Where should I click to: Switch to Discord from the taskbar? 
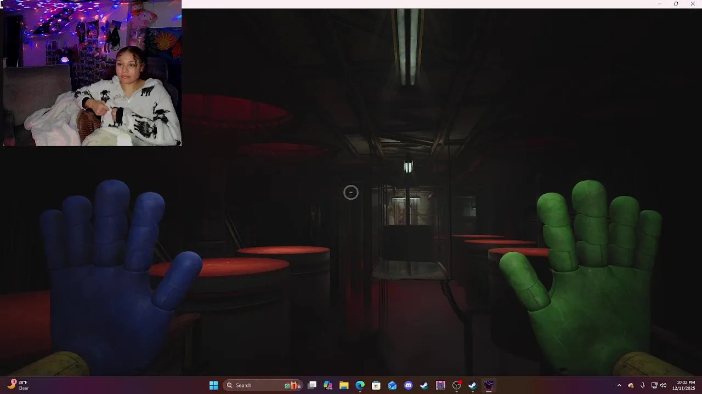(x=408, y=385)
